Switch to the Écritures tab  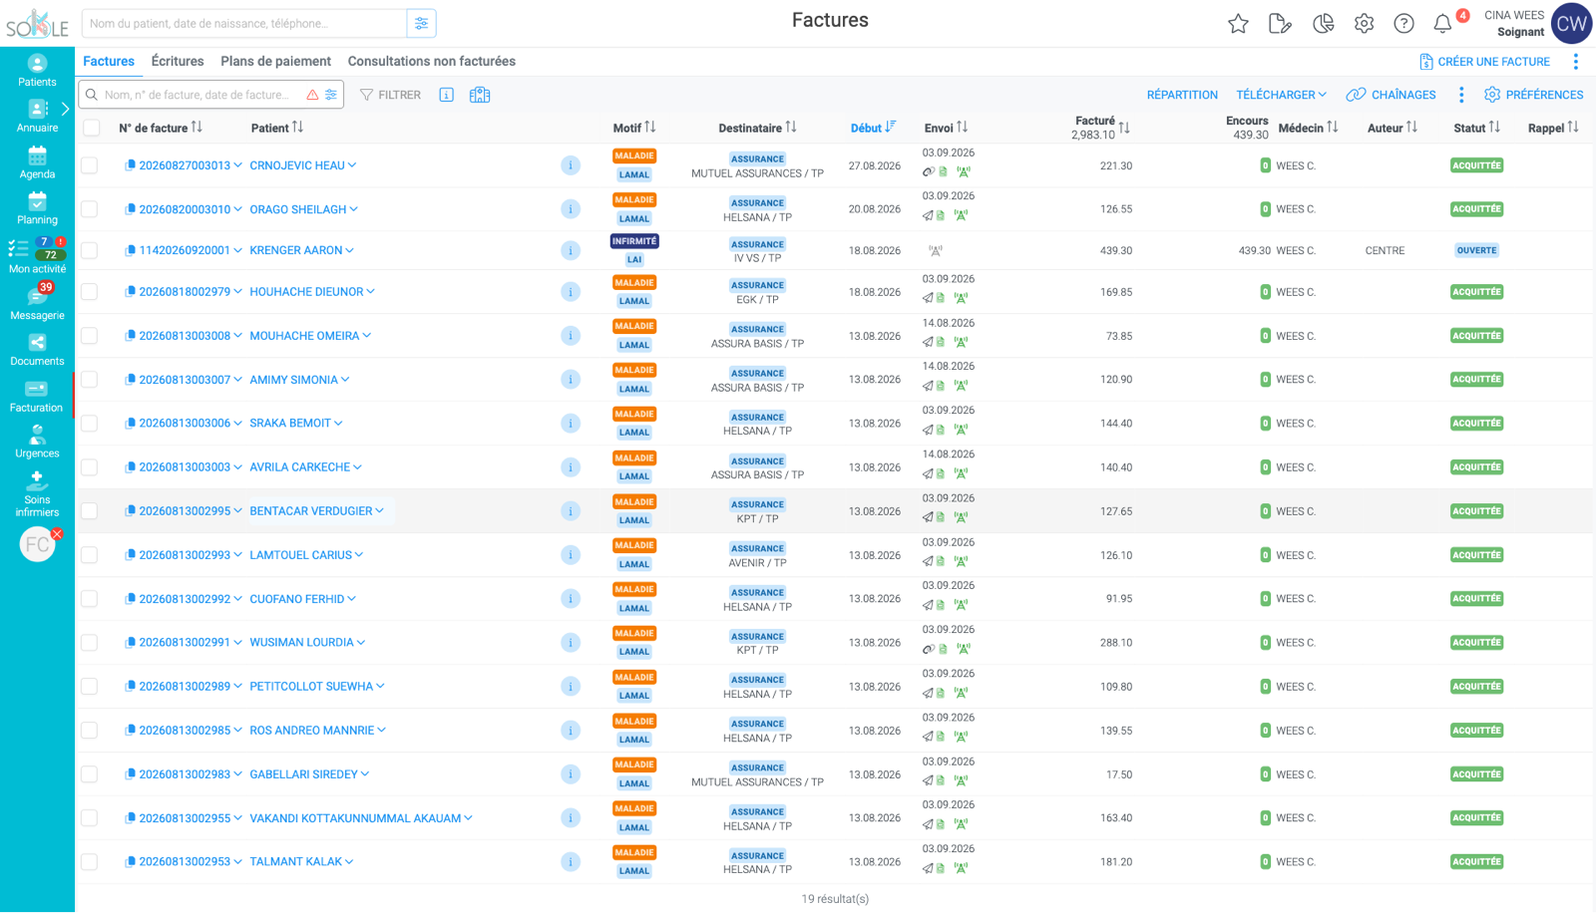pos(178,62)
